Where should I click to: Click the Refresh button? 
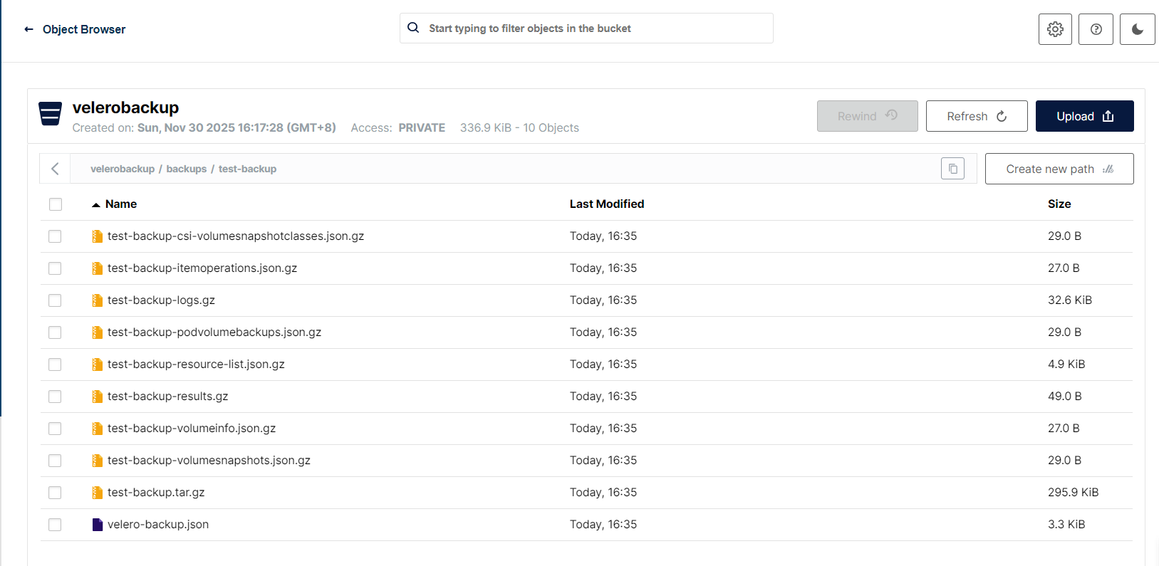[x=976, y=116]
